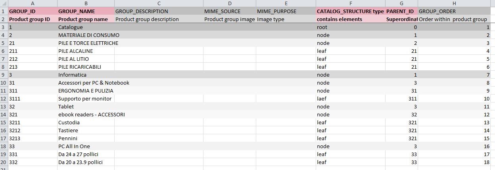The width and height of the screenshot is (495, 170).
Task: Select the CATALOG_STRUCTURE type cell
Action: pyautogui.click(x=350, y=11)
